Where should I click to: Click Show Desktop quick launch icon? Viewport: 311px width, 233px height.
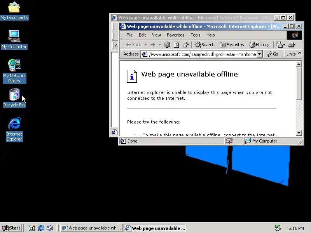pos(31,228)
